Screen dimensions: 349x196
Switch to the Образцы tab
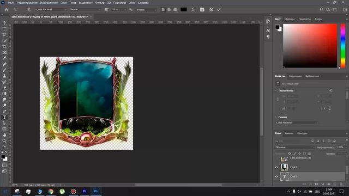point(290,19)
